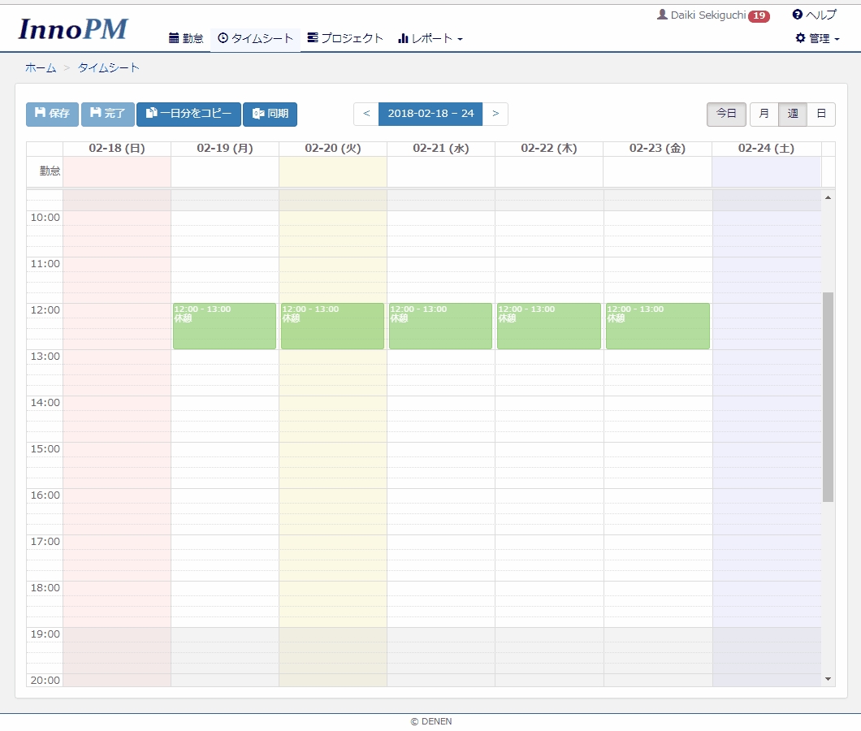The width and height of the screenshot is (861, 731).
Task: Expand the 管理 dropdown menu
Action: coord(818,38)
